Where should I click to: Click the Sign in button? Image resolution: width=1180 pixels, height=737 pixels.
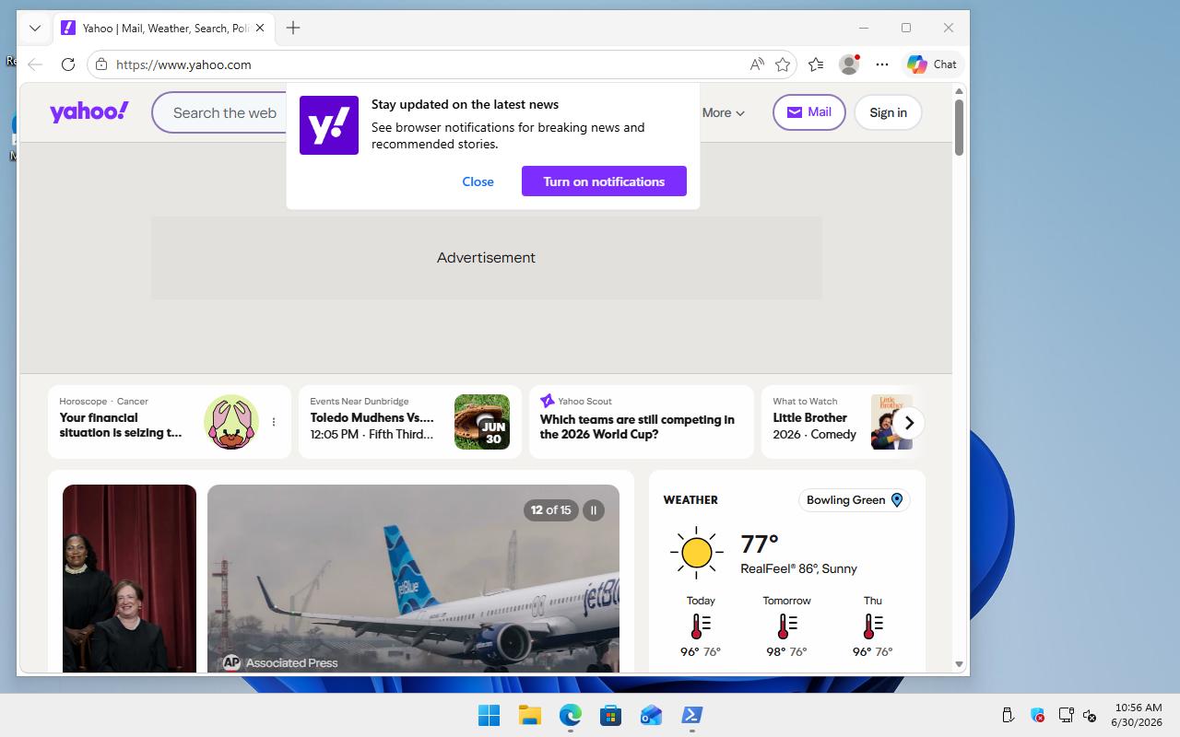point(888,112)
